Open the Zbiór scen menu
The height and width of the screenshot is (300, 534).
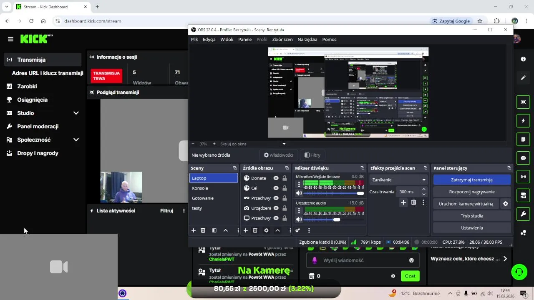pos(282,40)
